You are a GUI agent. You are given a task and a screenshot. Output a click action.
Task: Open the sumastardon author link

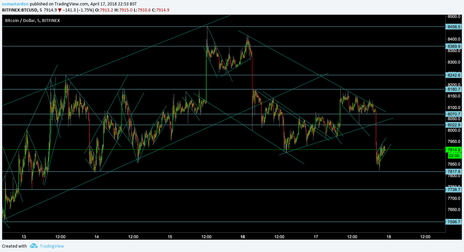15,4
